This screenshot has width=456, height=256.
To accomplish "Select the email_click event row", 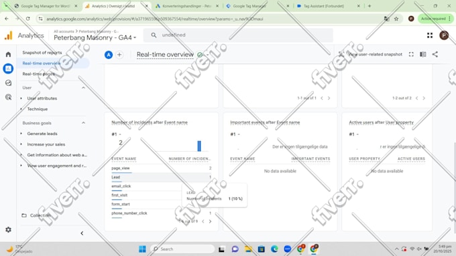I will (162, 186).
